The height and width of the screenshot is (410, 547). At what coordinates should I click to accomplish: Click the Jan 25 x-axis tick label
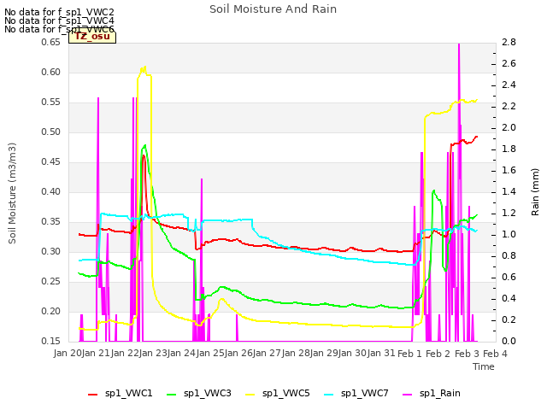click(x=210, y=354)
